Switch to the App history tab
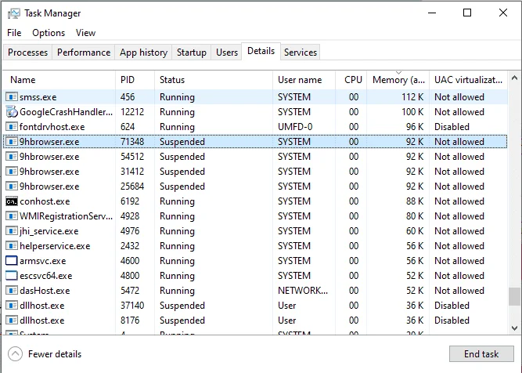The height and width of the screenshot is (373, 522). [143, 53]
